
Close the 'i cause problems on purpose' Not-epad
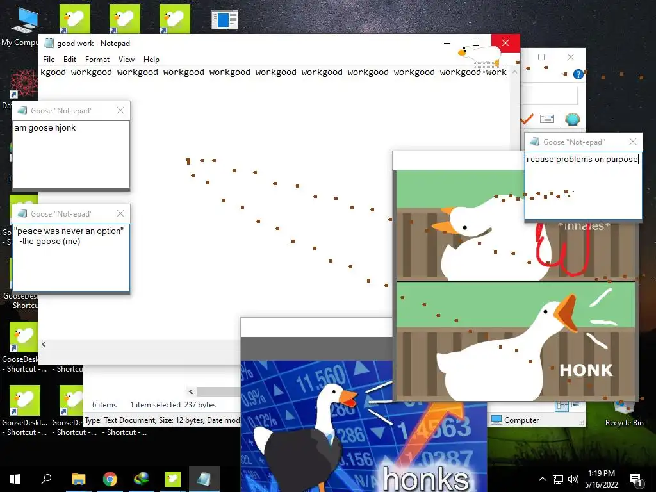pos(633,142)
